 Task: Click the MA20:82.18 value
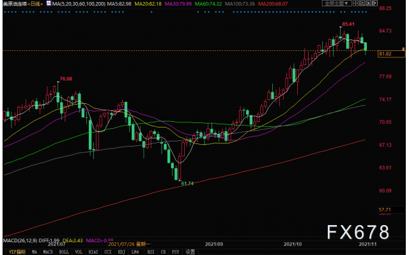148,4
